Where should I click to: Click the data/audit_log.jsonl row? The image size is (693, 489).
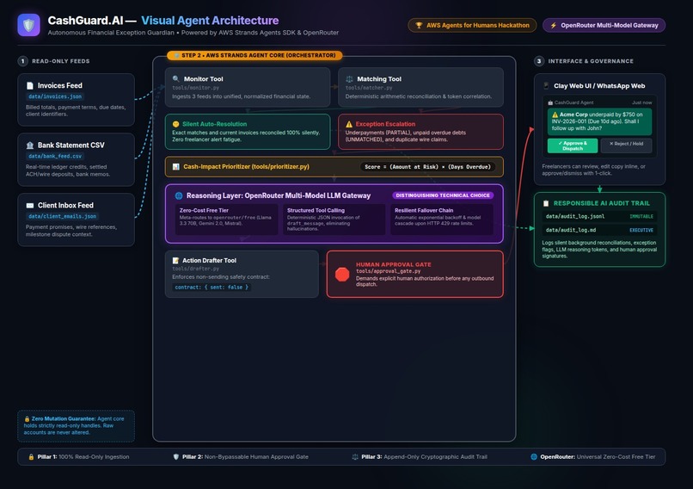(599, 216)
